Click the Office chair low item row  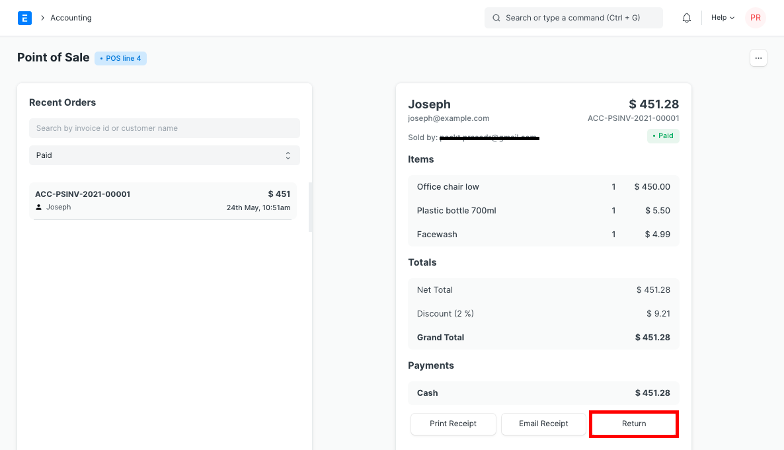543,187
